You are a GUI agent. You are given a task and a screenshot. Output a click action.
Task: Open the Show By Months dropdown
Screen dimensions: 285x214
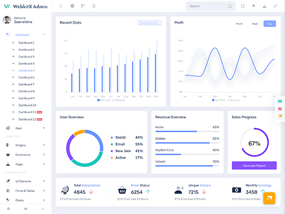[x=149, y=23]
